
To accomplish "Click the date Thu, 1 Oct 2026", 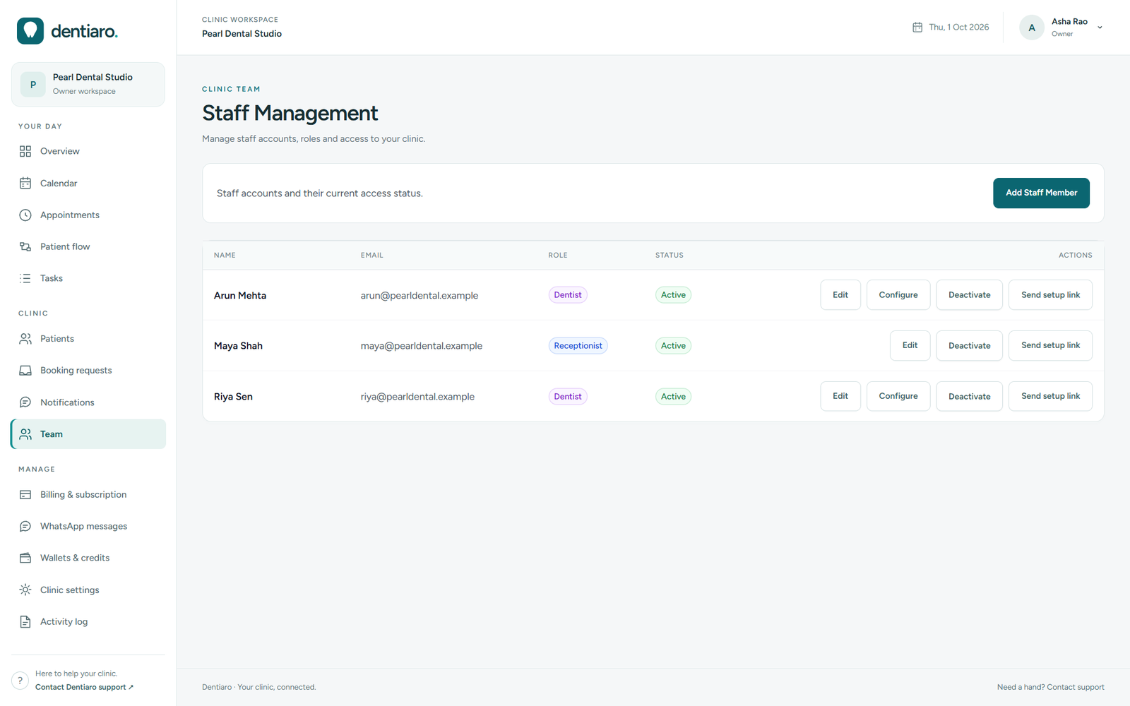I will pos(958,28).
